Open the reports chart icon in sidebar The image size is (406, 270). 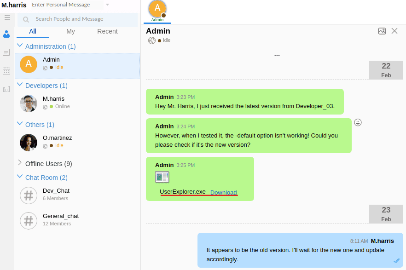point(6,89)
